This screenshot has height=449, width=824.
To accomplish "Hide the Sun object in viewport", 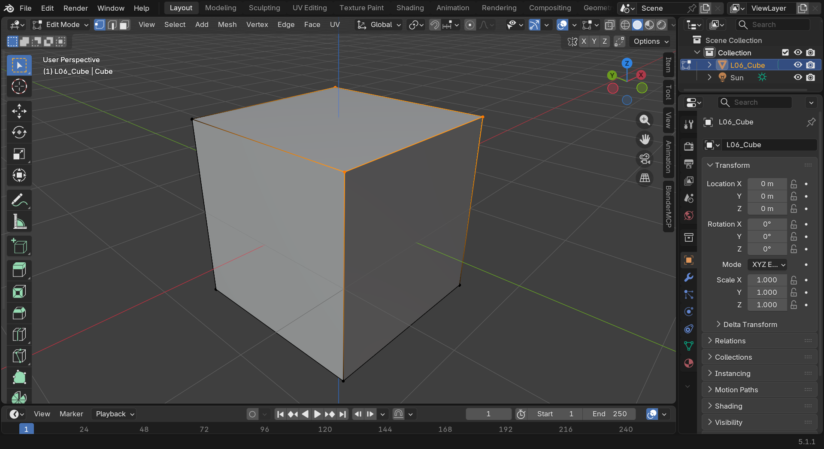I will pos(798,77).
